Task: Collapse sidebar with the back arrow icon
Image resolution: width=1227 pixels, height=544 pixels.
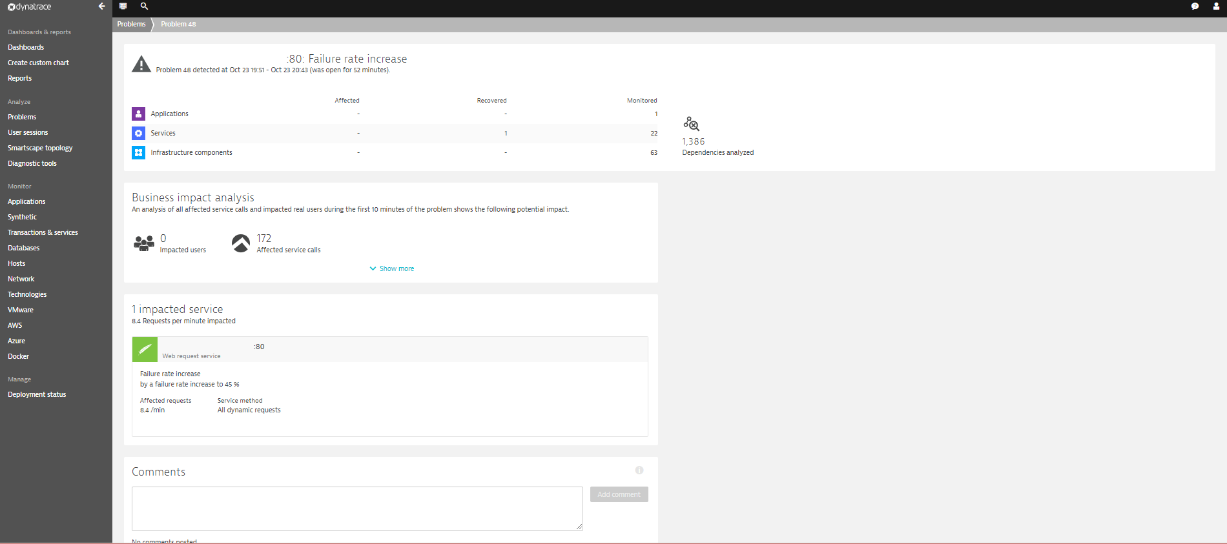Action: point(101,6)
